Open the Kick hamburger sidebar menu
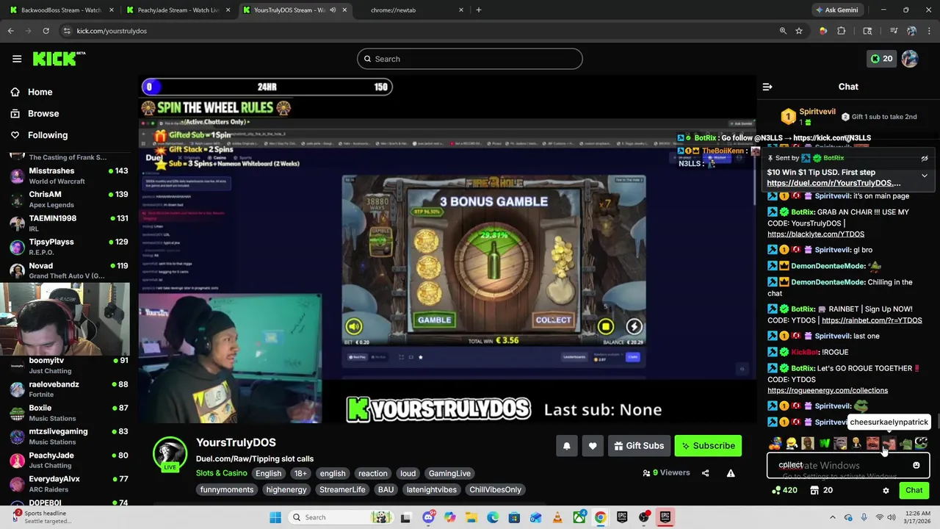 [x=17, y=59]
